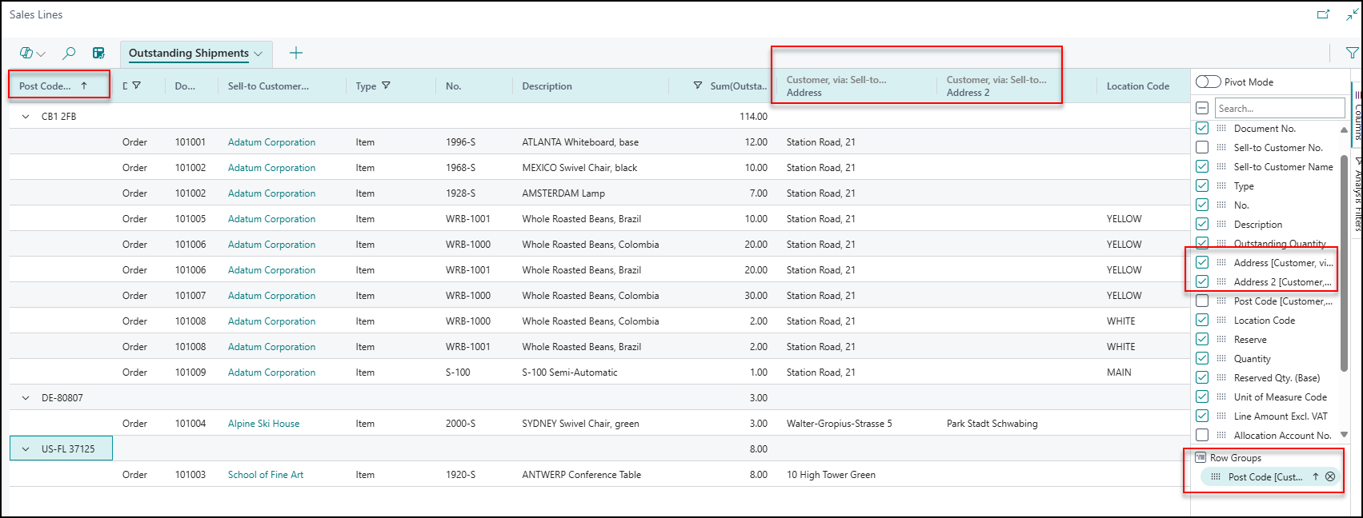
Task: Toggle the analysis mode icon
Action: coord(98,53)
